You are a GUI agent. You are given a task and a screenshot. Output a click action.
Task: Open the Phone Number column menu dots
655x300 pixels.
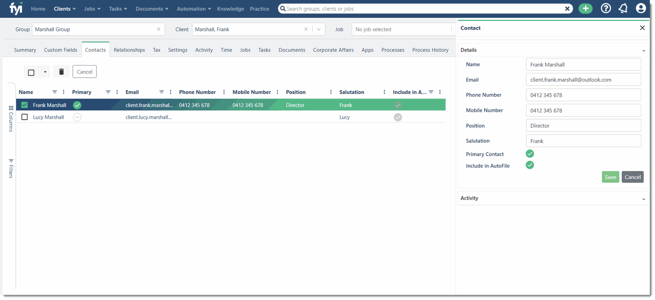pyautogui.click(x=224, y=92)
